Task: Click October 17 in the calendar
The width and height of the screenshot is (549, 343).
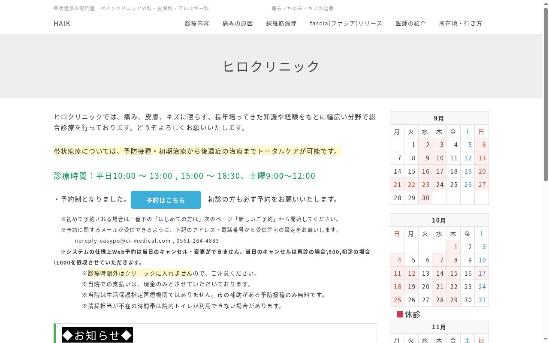Action: point(482,273)
